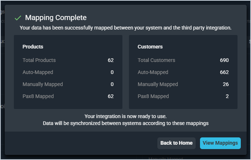
Task: Click the Manually Mapped customers value 26
Action: click(225, 84)
